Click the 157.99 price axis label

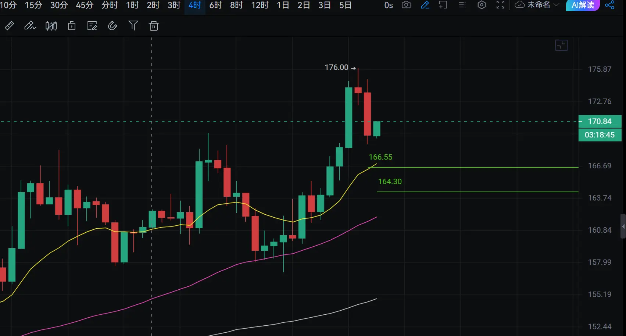[600, 262]
